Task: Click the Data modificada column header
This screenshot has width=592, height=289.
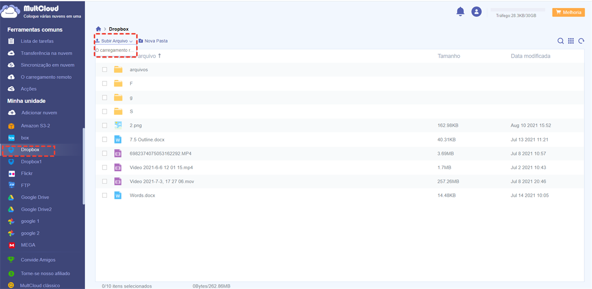Action: click(531, 56)
